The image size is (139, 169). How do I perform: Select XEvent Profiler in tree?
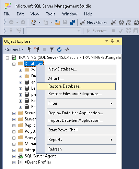[38, 162]
